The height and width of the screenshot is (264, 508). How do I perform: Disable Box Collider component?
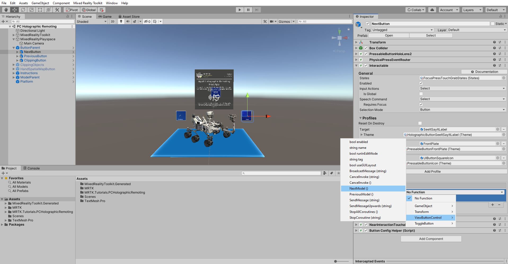point(366,48)
